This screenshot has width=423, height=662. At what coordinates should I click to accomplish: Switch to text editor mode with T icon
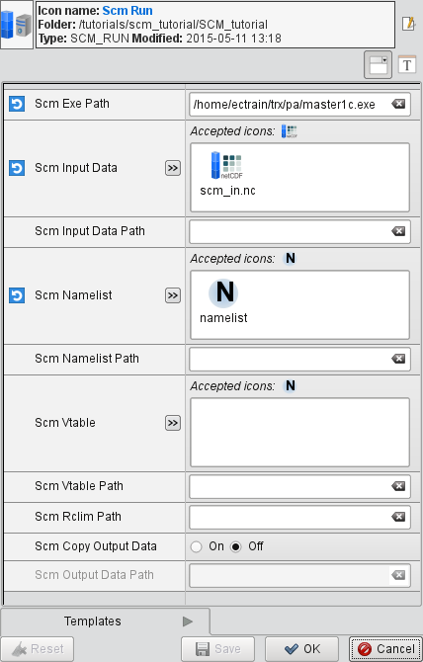pos(407,65)
